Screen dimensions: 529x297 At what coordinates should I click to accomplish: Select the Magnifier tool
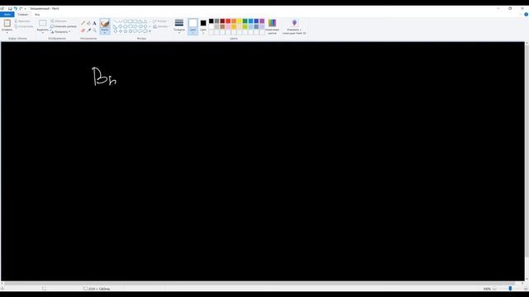click(x=94, y=31)
